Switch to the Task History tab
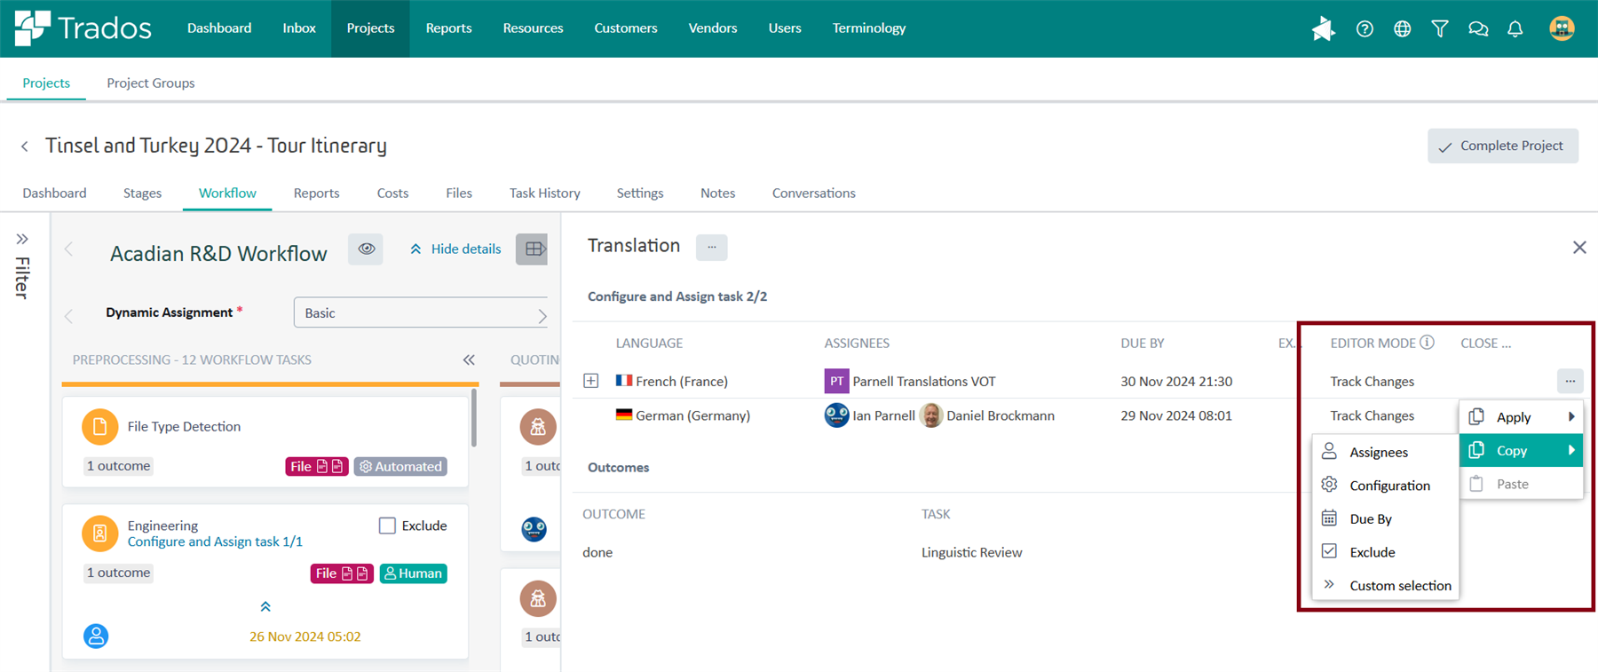 pyautogui.click(x=545, y=193)
